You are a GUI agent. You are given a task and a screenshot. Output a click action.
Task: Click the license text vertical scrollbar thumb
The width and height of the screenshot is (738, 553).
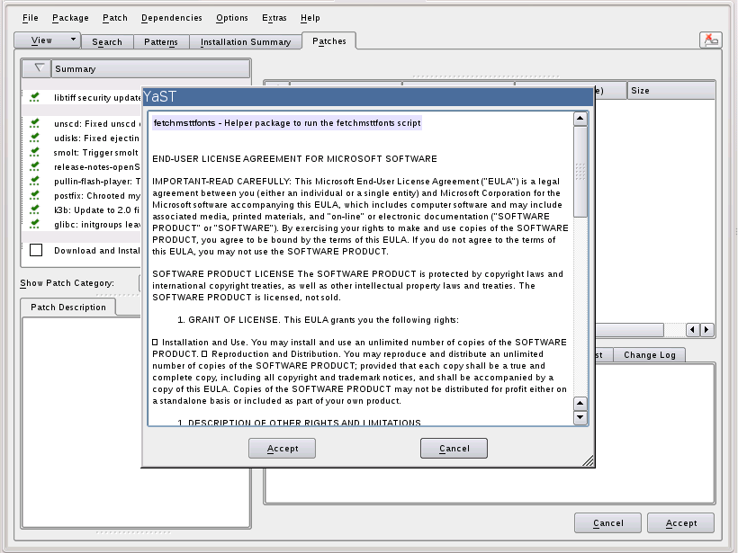(x=580, y=172)
